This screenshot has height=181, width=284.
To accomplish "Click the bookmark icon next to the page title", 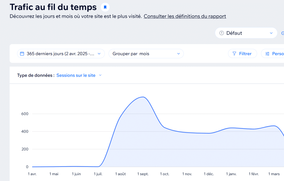I will pos(105,7).
